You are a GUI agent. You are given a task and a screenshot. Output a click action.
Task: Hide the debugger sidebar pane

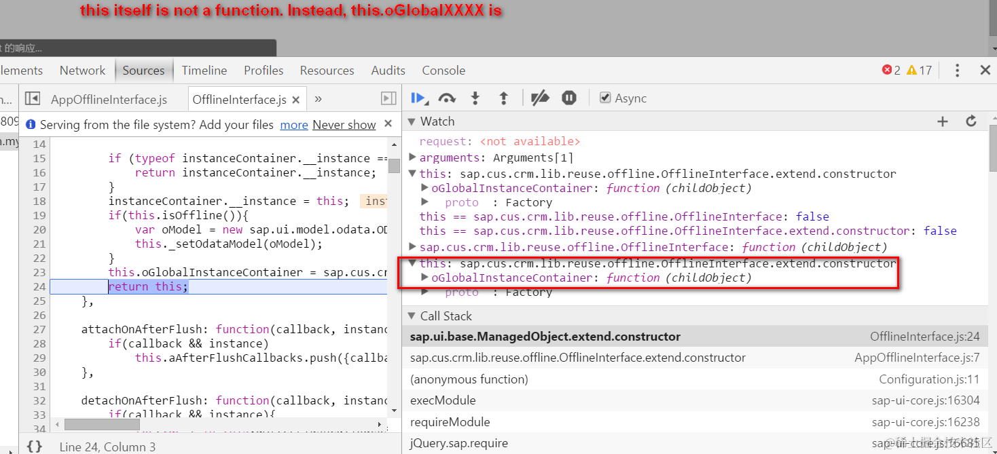coord(388,98)
